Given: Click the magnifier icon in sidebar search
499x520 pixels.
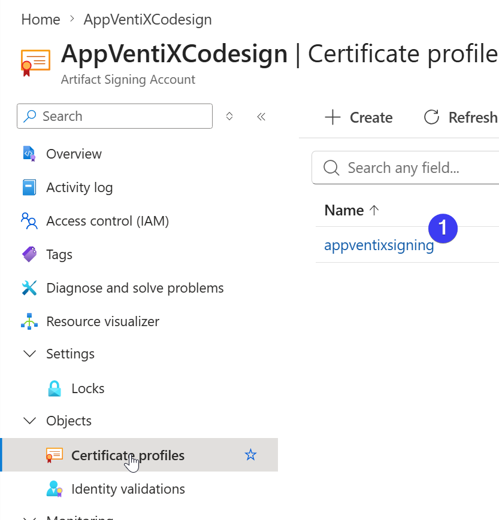Looking at the screenshot, I should pos(30,116).
